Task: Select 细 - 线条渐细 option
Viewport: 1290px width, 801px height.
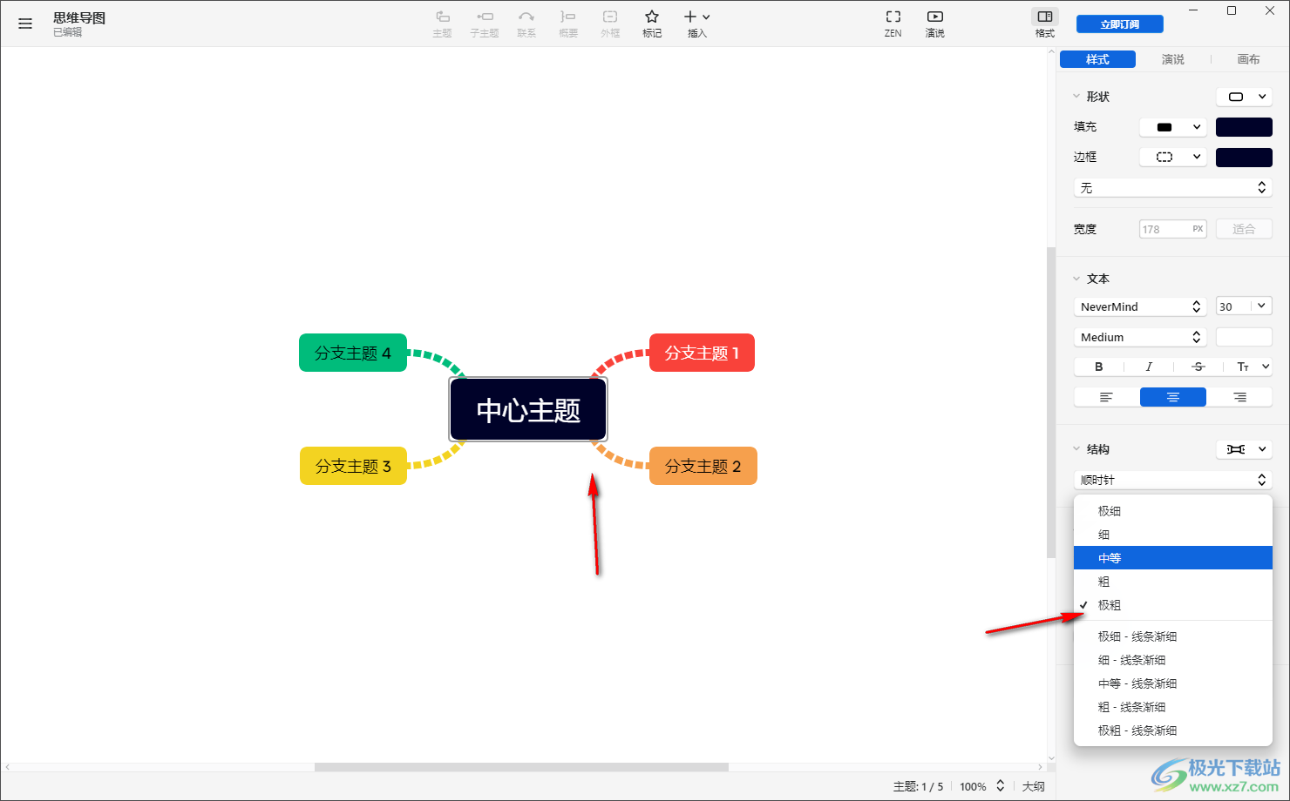Action: 1173,660
